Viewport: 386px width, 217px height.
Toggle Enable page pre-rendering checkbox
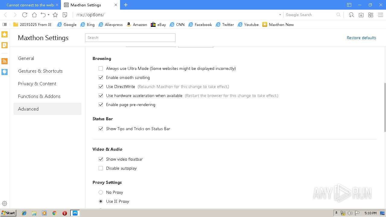(101, 105)
